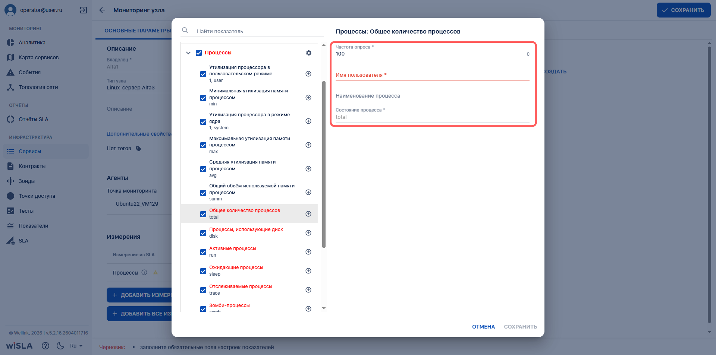Image resolution: width=716 pixels, height=355 pixels.
Task: Uncheck 'Минимальная утилизация памяти процессом' checkbox
Action: pyautogui.click(x=203, y=98)
